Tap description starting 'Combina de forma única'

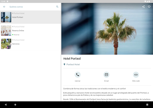coord(94,88)
